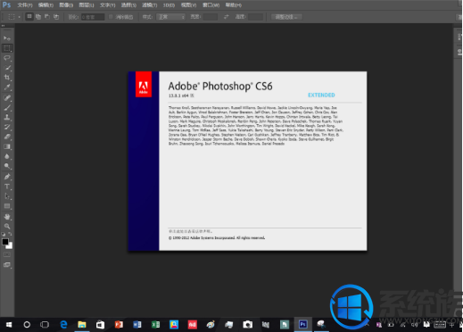Click the Width (宽度) input field
463x332 pixels.
coord(211,17)
